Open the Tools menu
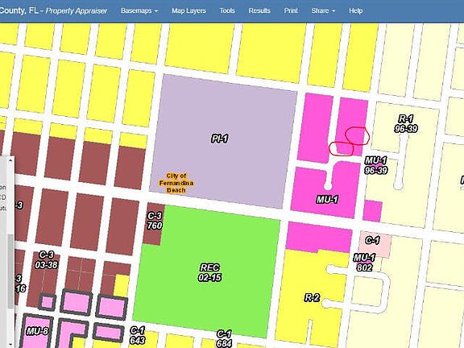464x348 pixels. pyautogui.click(x=227, y=10)
